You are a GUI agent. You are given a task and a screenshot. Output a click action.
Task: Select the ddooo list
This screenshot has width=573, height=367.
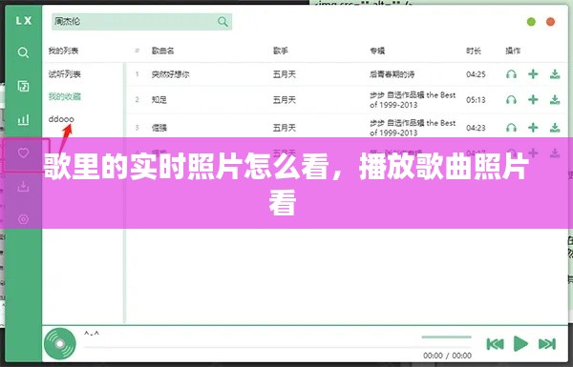coord(61,119)
